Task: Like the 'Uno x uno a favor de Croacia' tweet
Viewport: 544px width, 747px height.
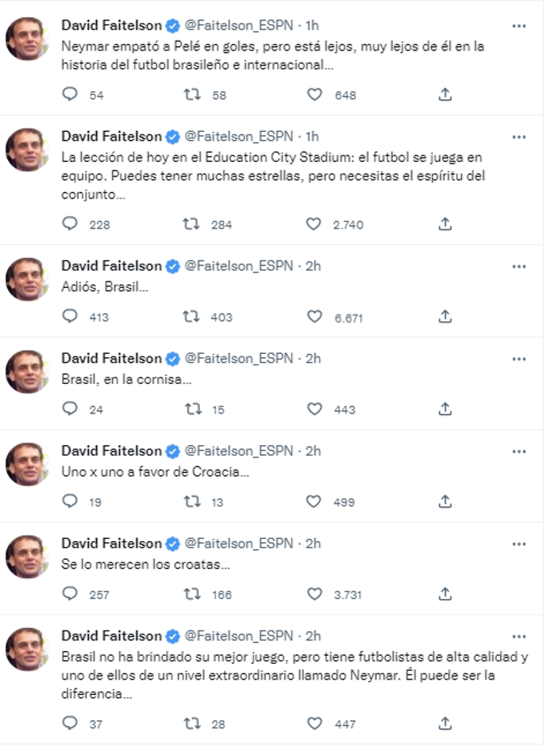Action: click(314, 502)
